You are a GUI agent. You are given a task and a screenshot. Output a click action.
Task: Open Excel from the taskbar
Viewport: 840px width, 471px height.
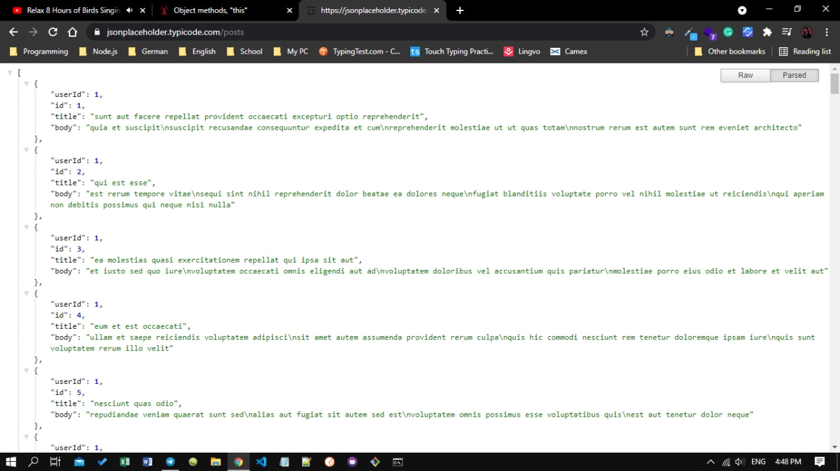click(125, 462)
